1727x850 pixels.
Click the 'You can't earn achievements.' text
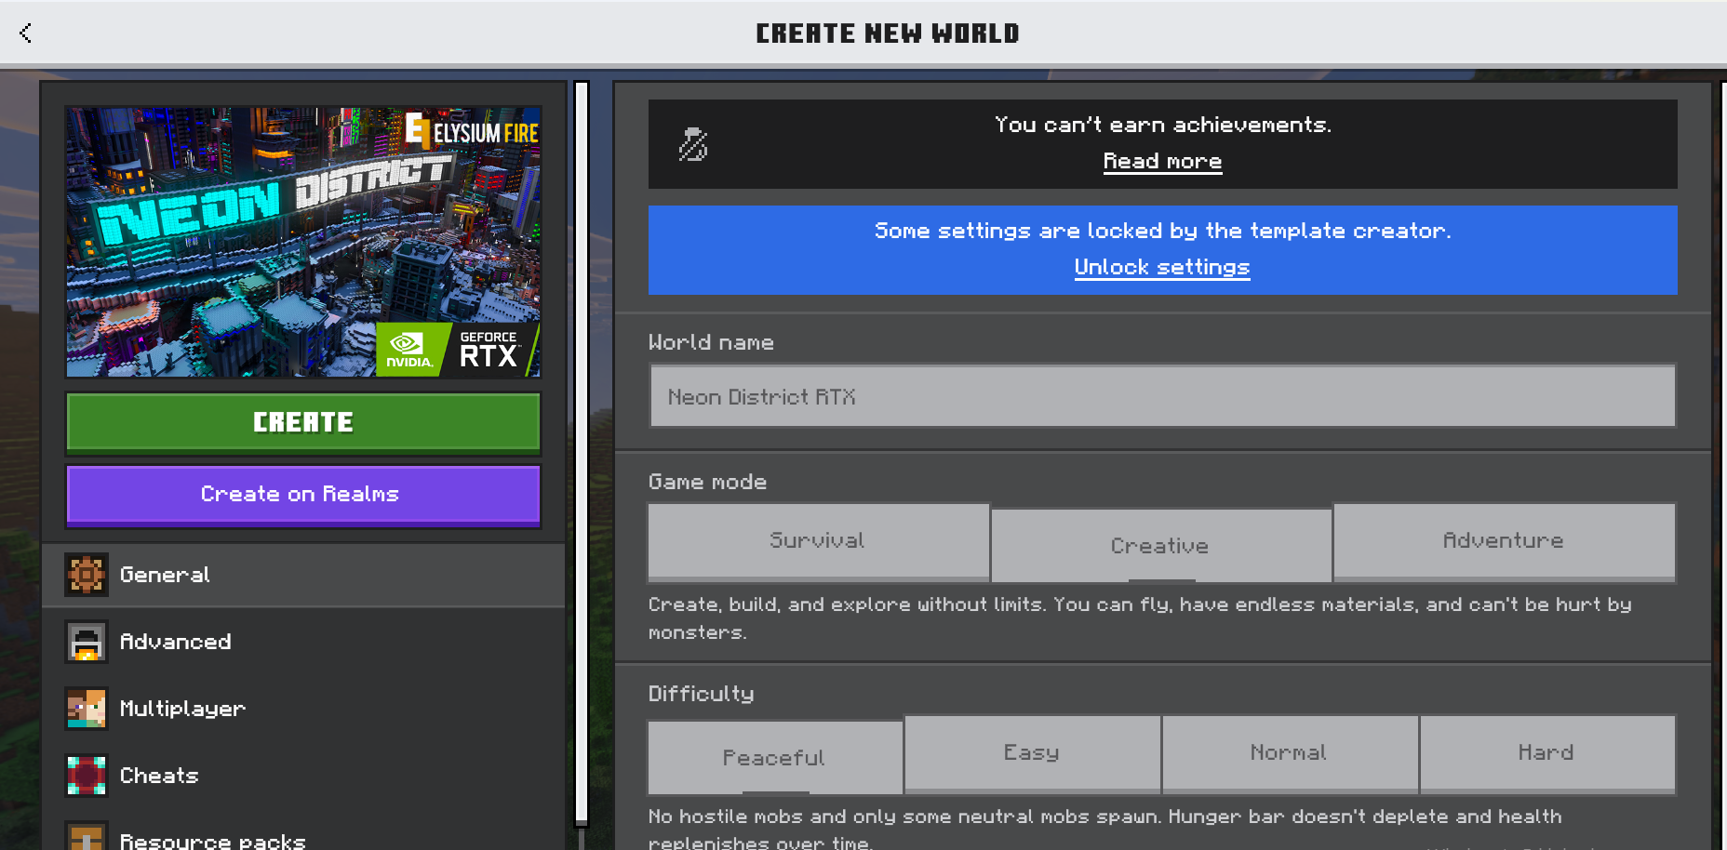[1163, 125]
